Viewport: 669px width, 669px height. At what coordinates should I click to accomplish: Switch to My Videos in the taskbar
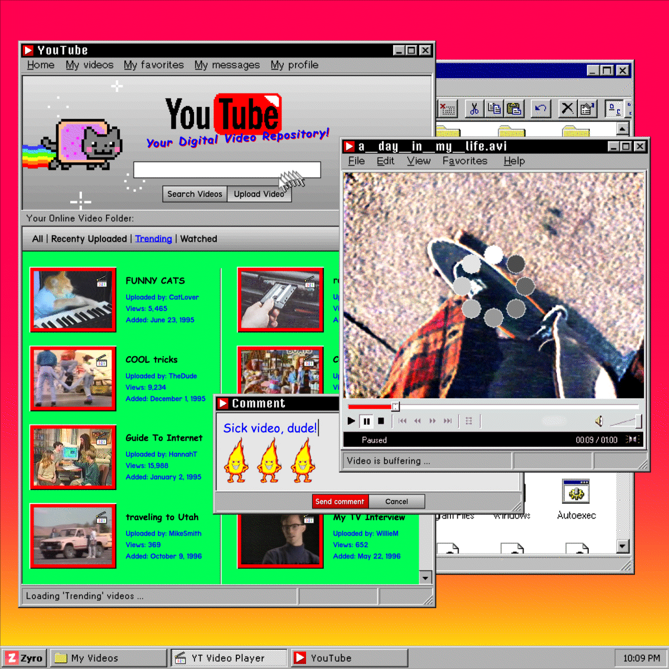pos(109,658)
